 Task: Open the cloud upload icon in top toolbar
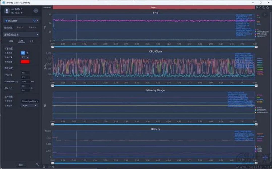268,7
